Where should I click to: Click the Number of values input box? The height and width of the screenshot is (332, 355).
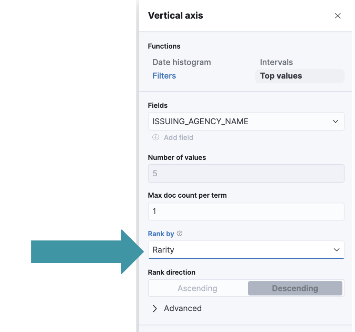coord(246,173)
